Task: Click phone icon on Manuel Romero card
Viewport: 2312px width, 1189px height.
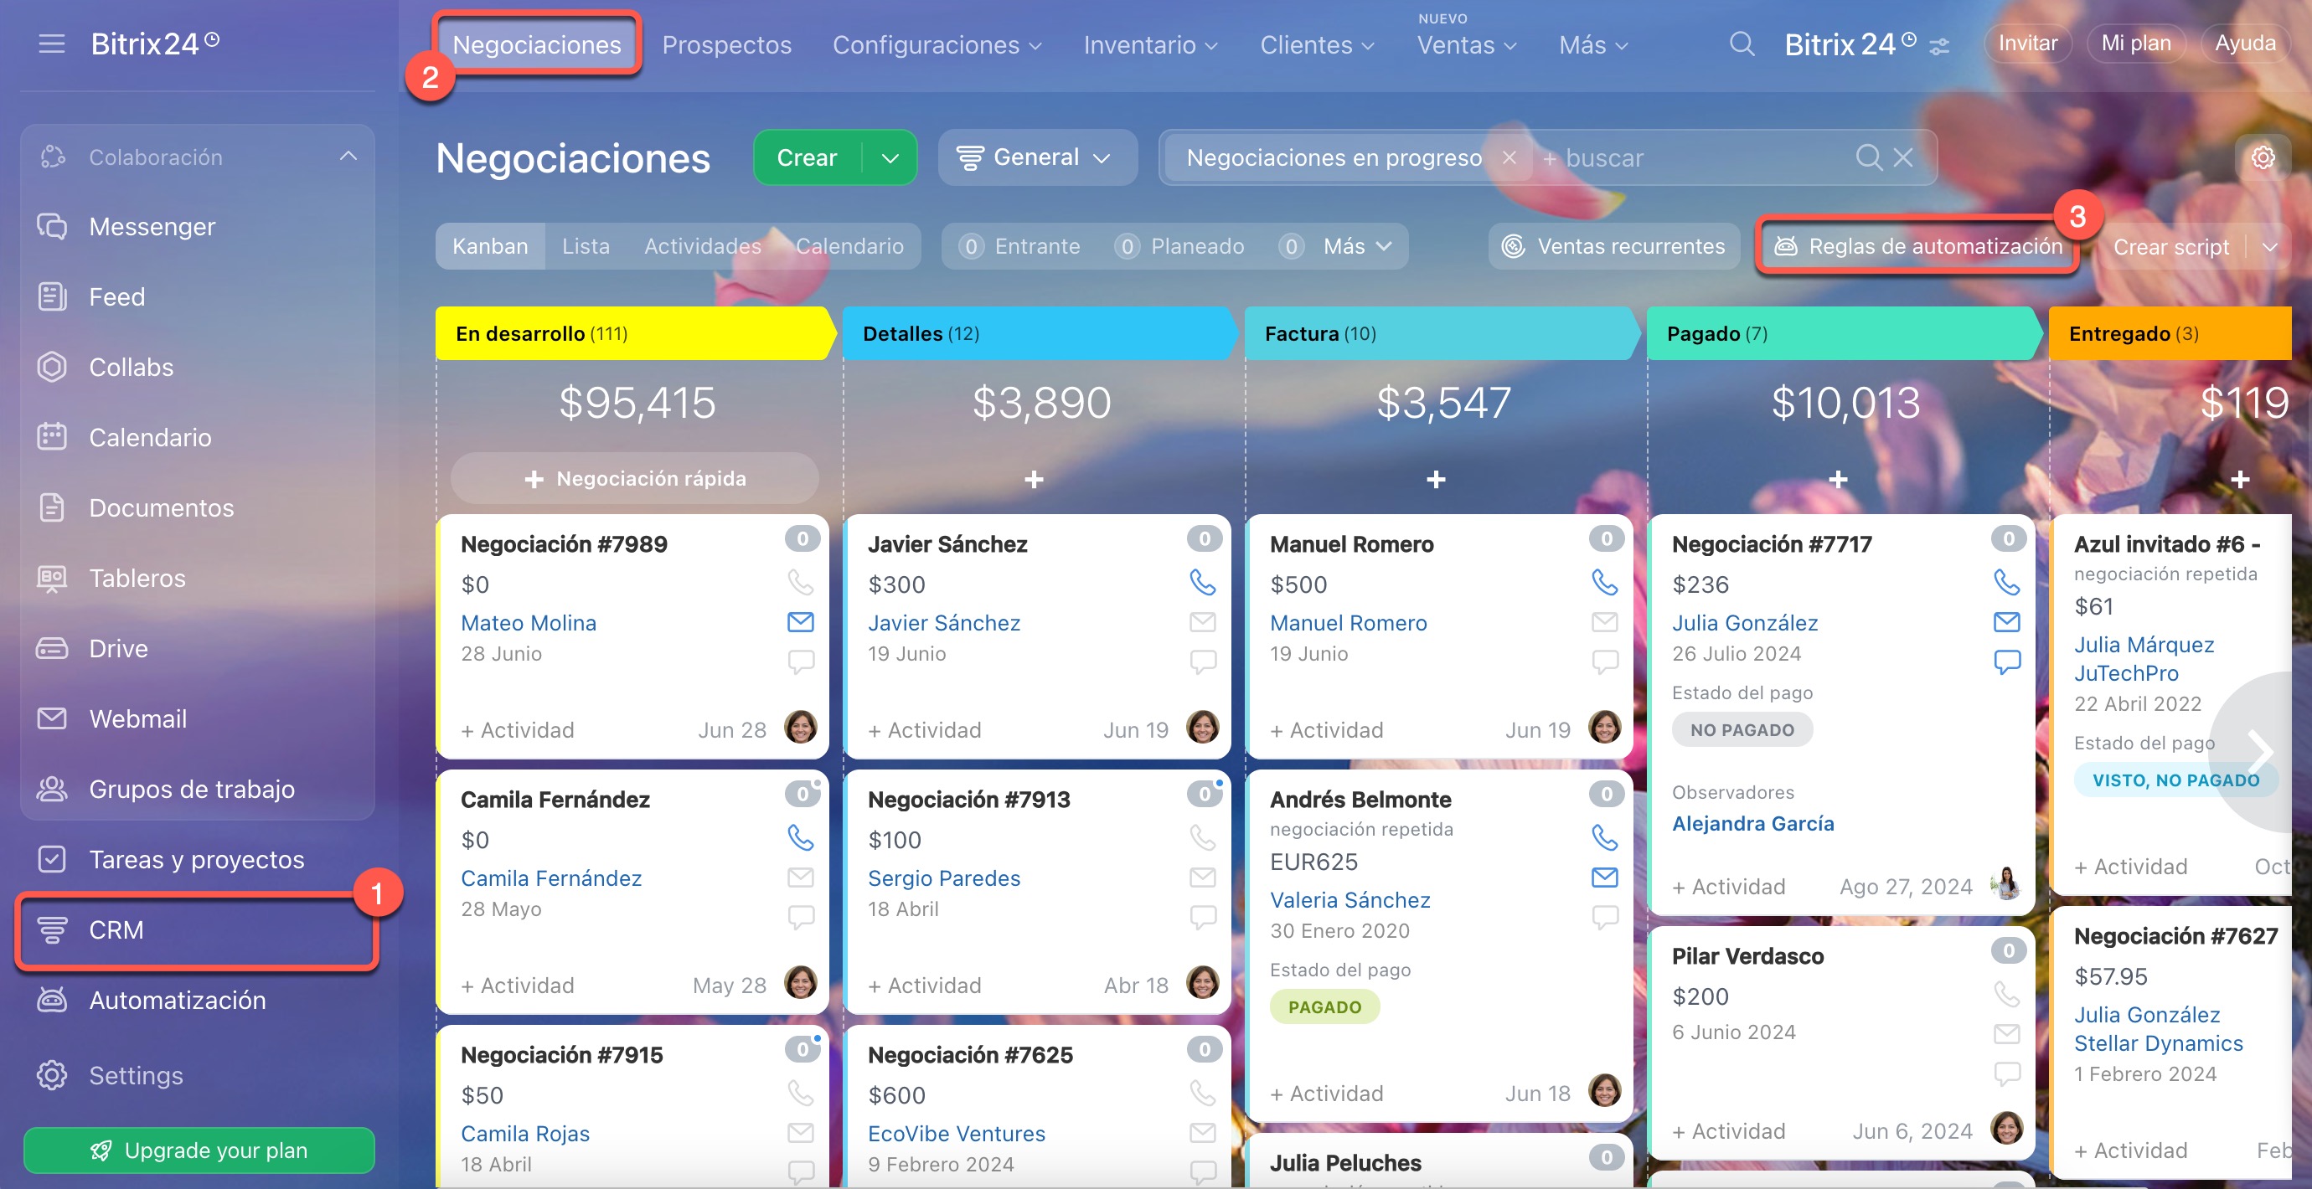Action: tap(1604, 583)
